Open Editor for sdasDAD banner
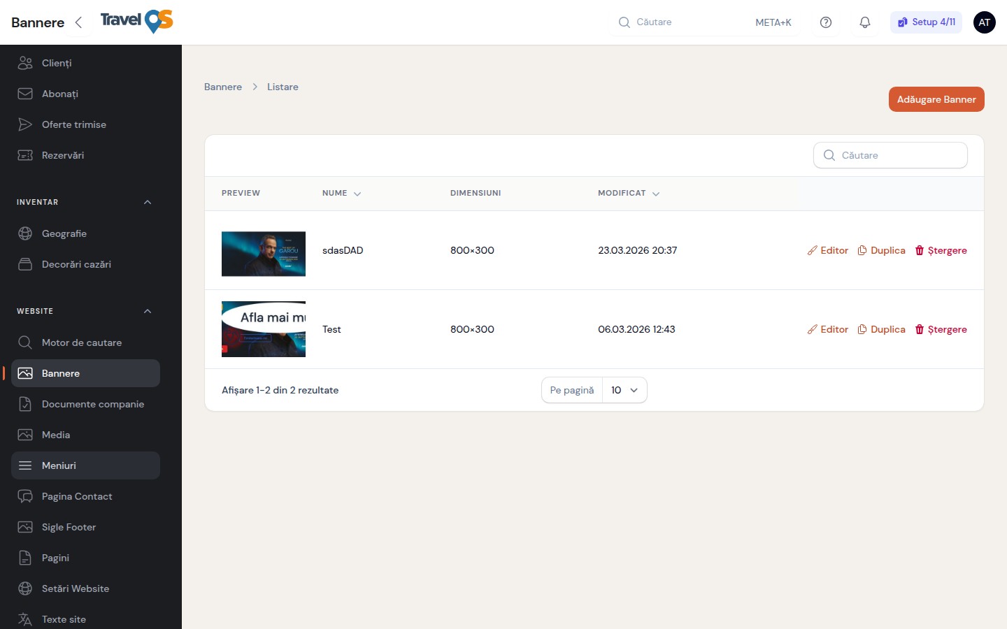 coord(827,250)
